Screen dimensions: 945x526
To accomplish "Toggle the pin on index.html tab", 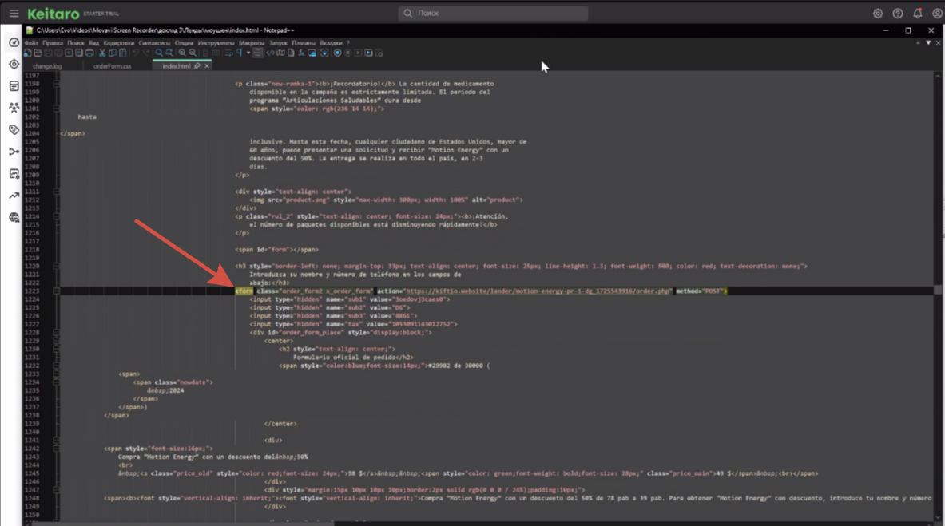I will [197, 66].
